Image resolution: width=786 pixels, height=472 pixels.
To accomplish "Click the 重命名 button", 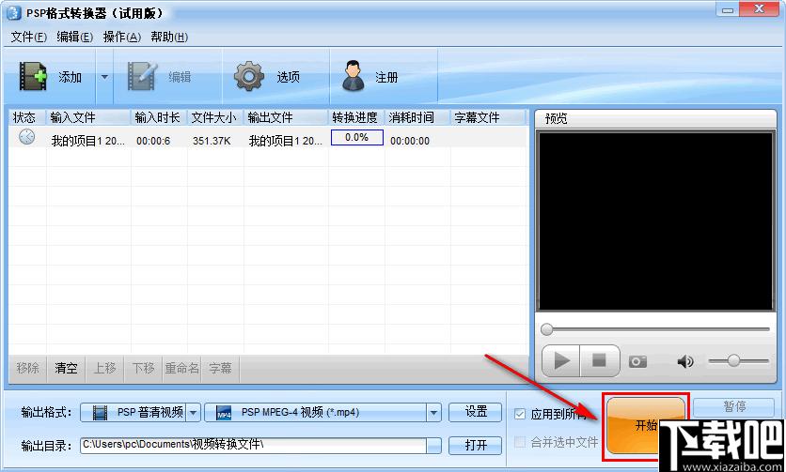I will tap(182, 369).
